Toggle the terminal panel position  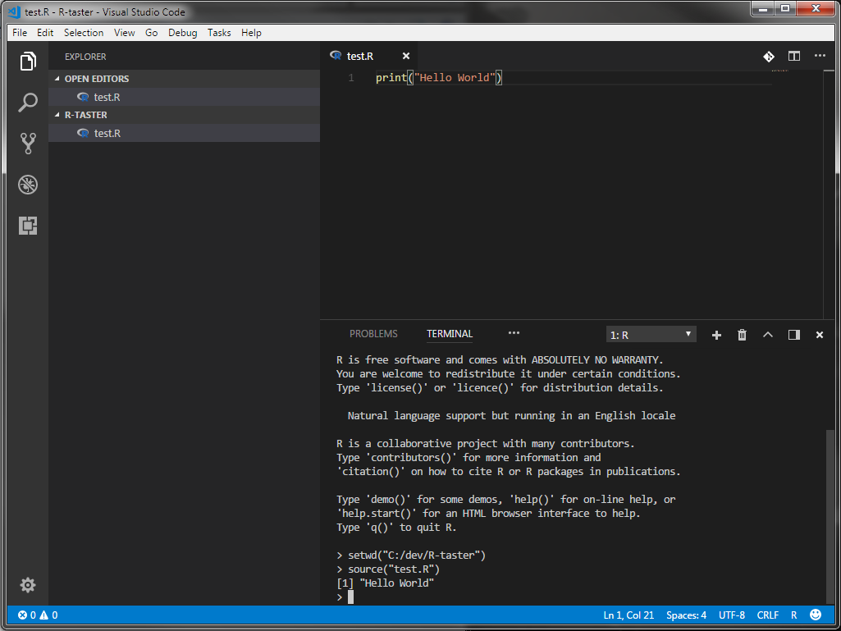[x=793, y=335]
